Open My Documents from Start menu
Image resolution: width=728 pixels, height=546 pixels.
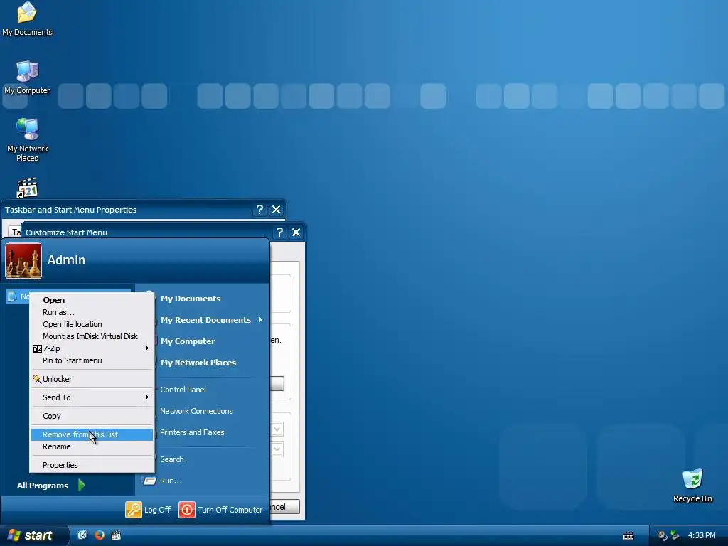(x=191, y=299)
